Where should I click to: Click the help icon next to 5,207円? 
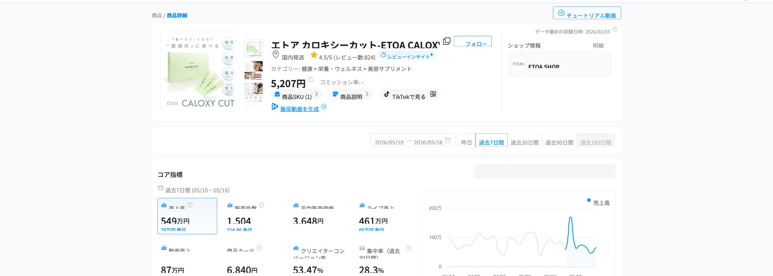pyautogui.click(x=310, y=79)
